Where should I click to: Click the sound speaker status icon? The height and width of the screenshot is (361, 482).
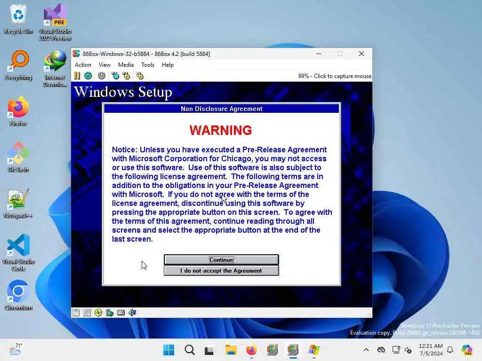[132, 313]
